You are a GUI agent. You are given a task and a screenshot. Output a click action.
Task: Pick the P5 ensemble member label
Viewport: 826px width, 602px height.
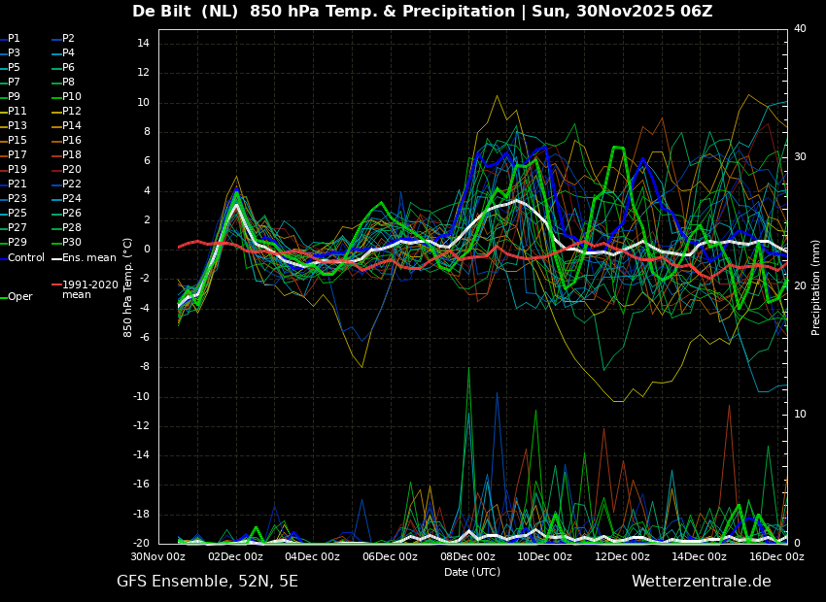coord(11,67)
